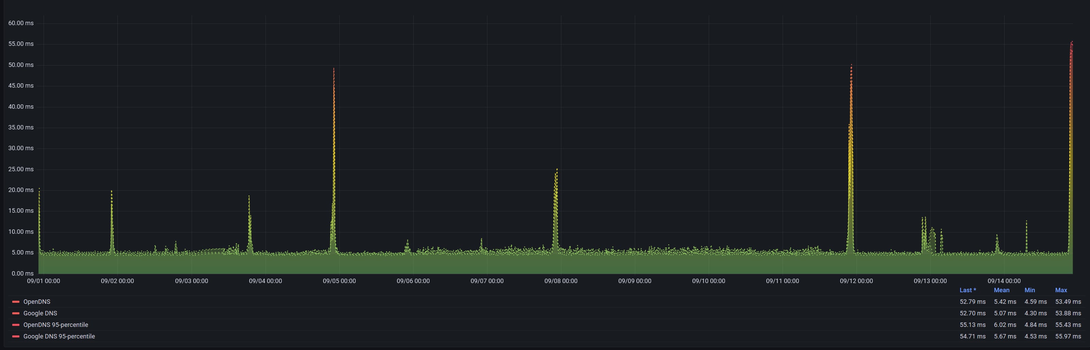This screenshot has height=350, width=1090.
Task: Open color swatch of OpenDNS 95-percentile
Action: (x=16, y=325)
